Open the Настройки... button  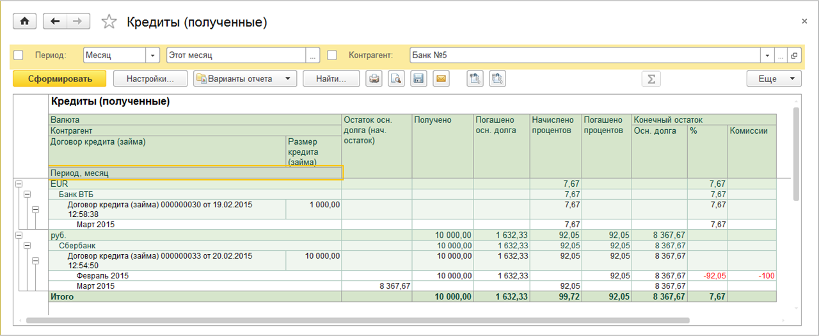150,79
